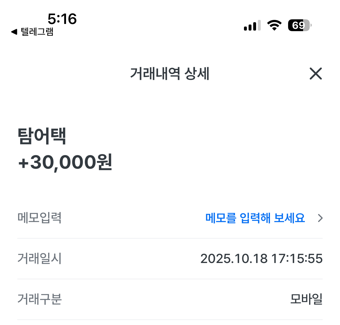Open the memo entry chevron arrow

(320, 218)
